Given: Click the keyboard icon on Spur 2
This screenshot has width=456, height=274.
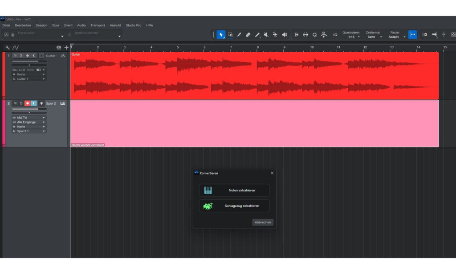Looking at the screenshot, I should click(62, 103).
